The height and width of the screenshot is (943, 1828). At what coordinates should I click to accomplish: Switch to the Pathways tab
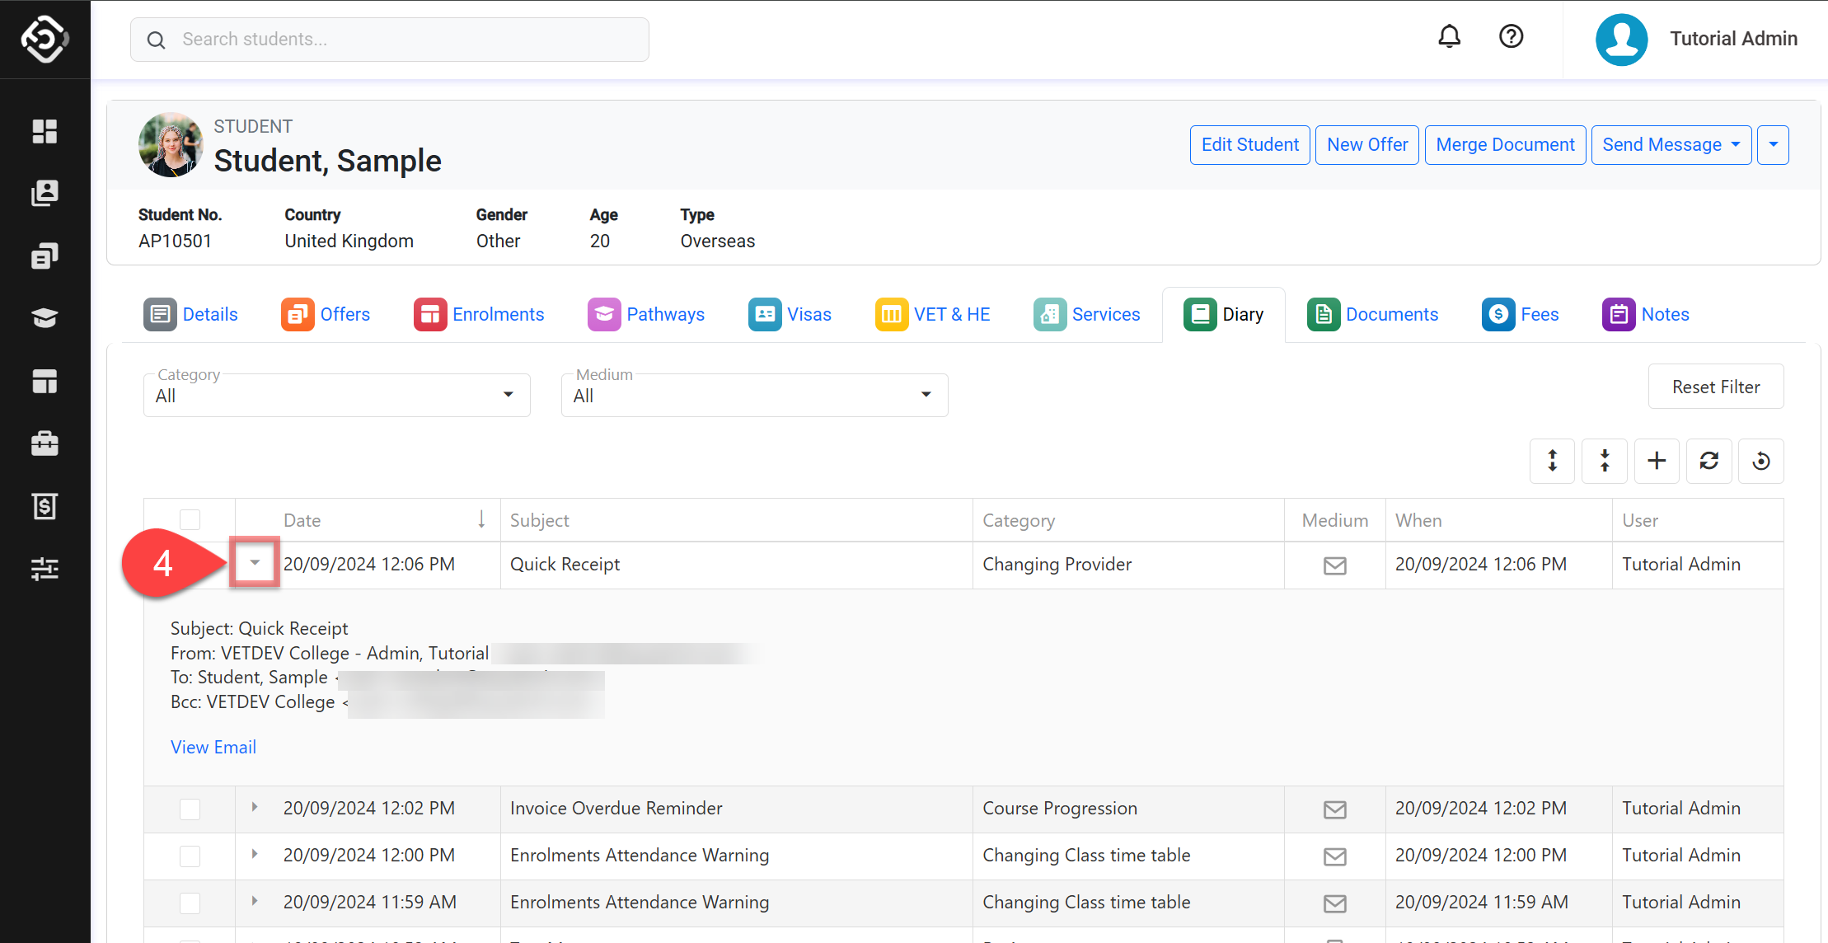point(646,314)
